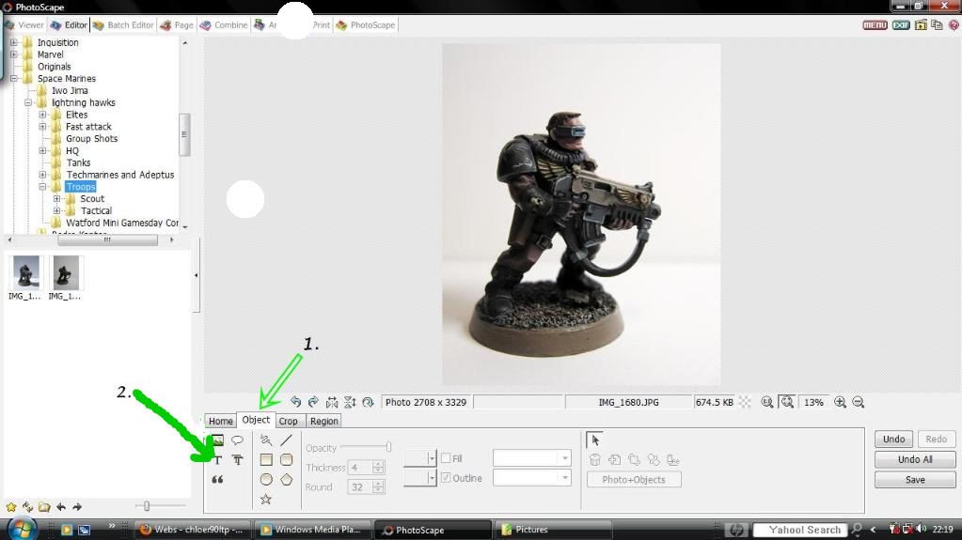Flip the photo vertically

[x=350, y=402]
